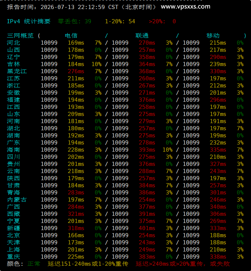Click the 296ms latency in the 福建 row

click(x=218, y=100)
